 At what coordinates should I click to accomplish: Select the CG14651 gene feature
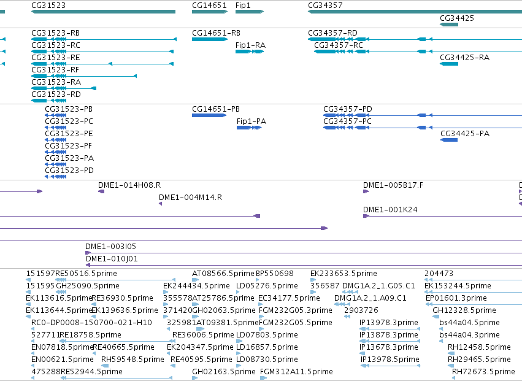pyautogui.click(x=210, y=12)
